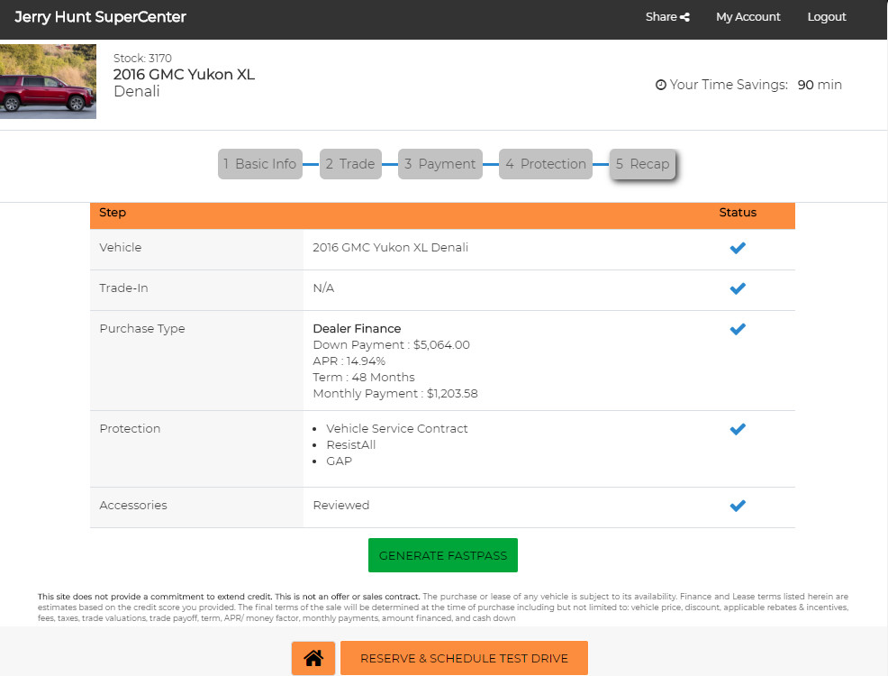Click the share icon in header

coord(684,17)
